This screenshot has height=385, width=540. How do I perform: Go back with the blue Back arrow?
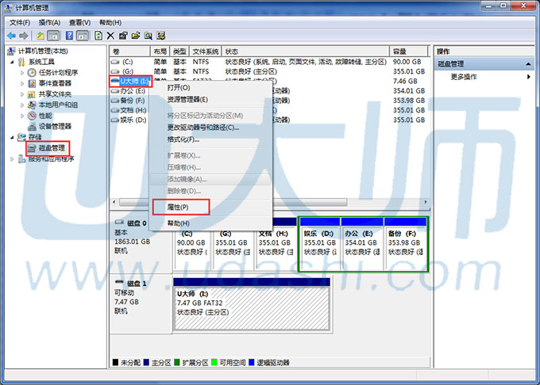click(11, 36)
